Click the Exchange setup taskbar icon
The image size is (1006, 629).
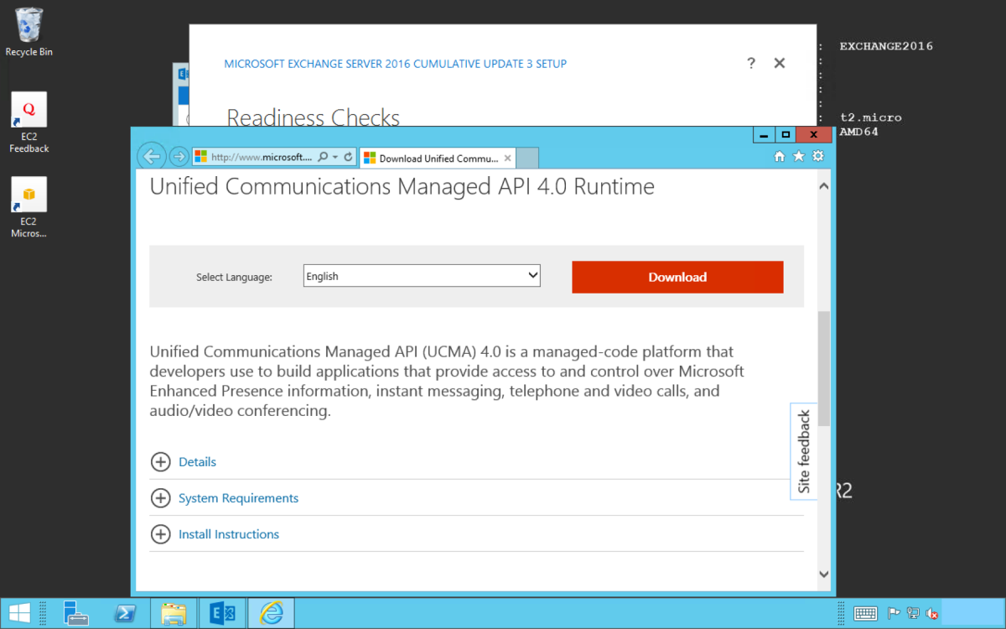point(222,613)
